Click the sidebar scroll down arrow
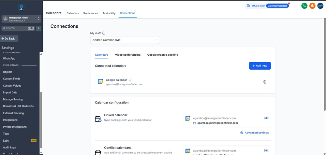Image resolution: width=326 pixels, height=155 pixels. 41,152
